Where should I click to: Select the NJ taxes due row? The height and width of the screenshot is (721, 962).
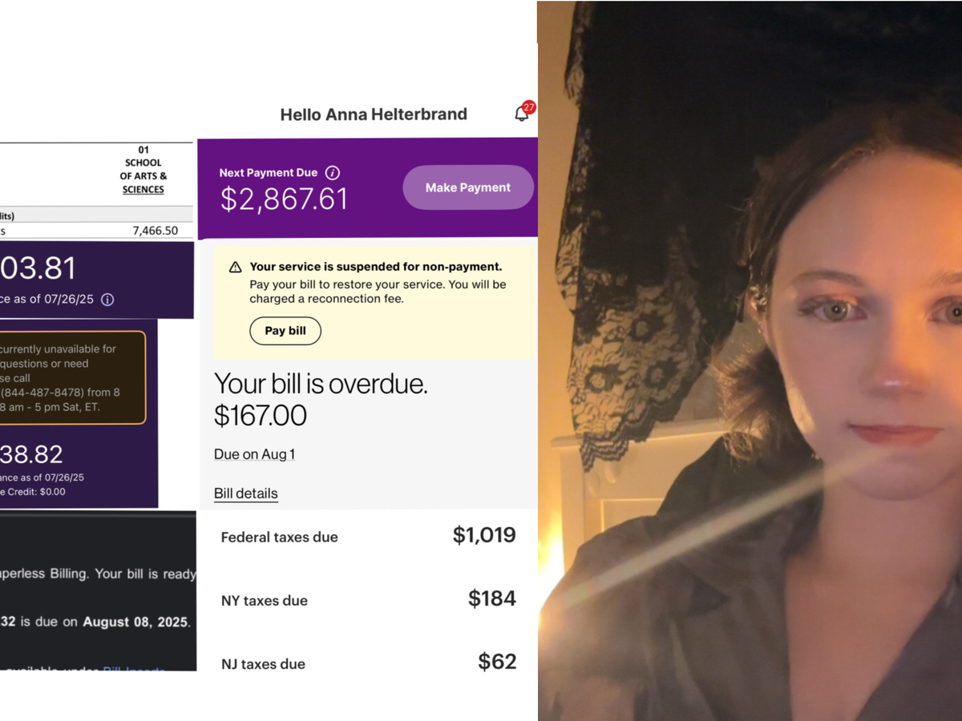(368, 662)
